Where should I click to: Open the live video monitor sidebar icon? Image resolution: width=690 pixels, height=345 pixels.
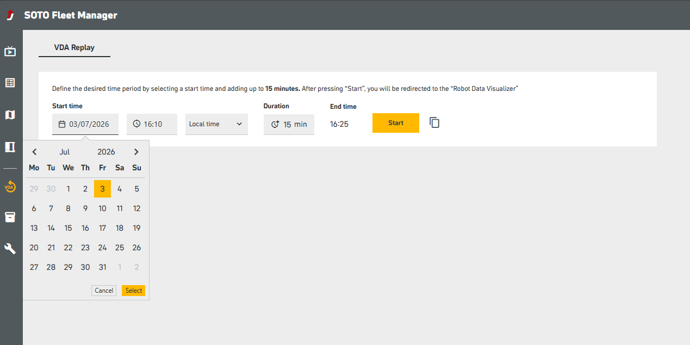pyautogui.click(x=10, y=52)
